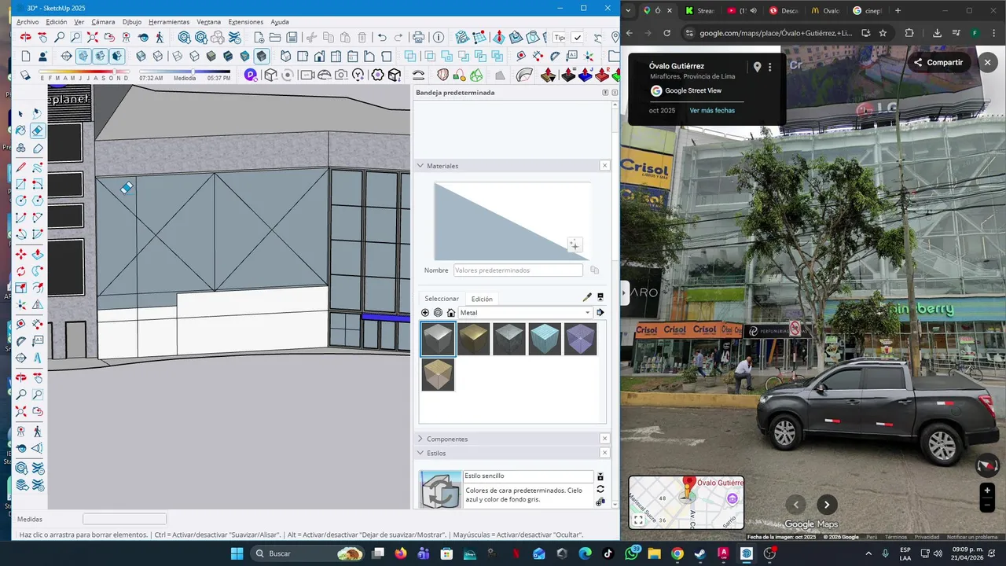
Task: Click the create material plus icon
Action: 425,313
